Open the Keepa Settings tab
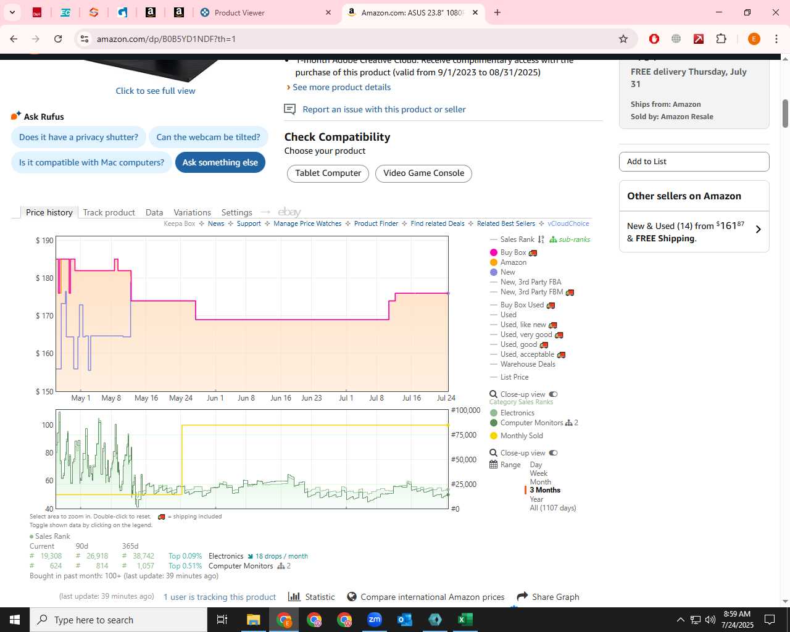 236,212
